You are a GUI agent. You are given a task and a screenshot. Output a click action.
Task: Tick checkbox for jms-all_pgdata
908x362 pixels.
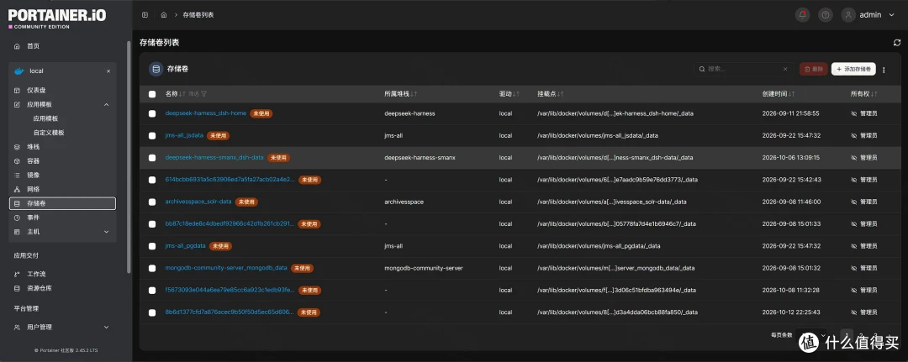tap(152, 246)
